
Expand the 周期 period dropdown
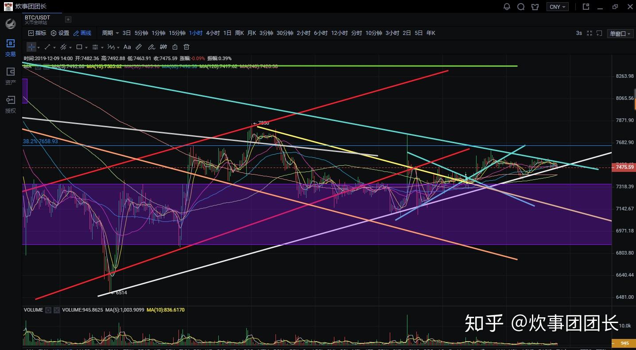pyautogui.click(x=110, y=33)
